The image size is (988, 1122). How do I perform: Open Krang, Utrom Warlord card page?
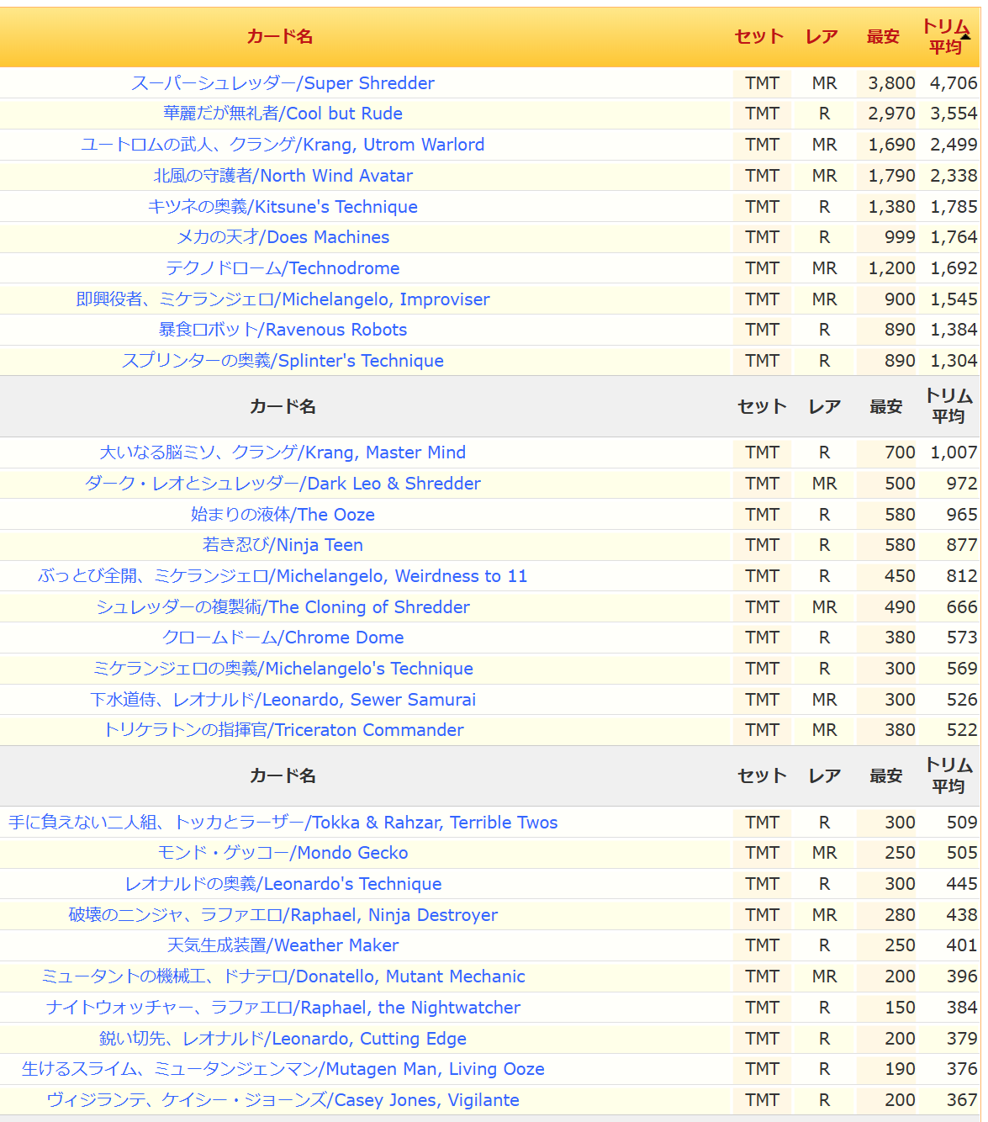coord(283,145)
